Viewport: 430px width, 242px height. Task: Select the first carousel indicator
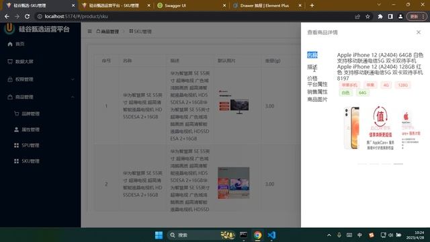[x=362, y=164]
